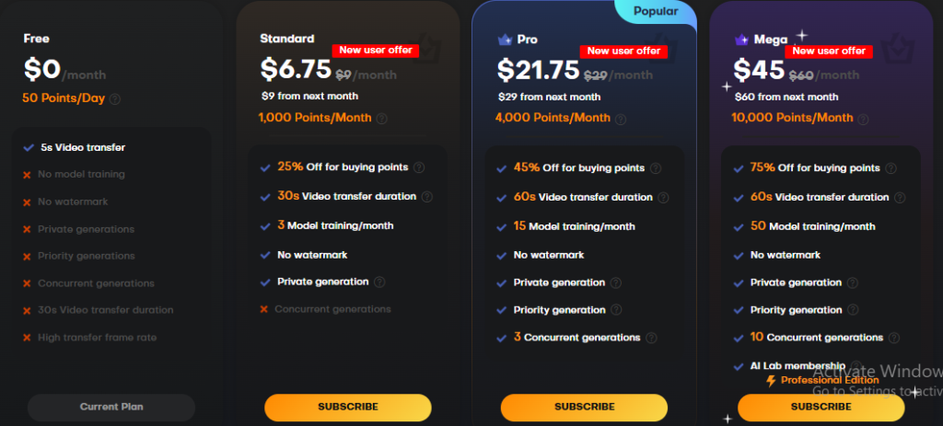Click the Mega plan crown icon

[x=741, y=40]
